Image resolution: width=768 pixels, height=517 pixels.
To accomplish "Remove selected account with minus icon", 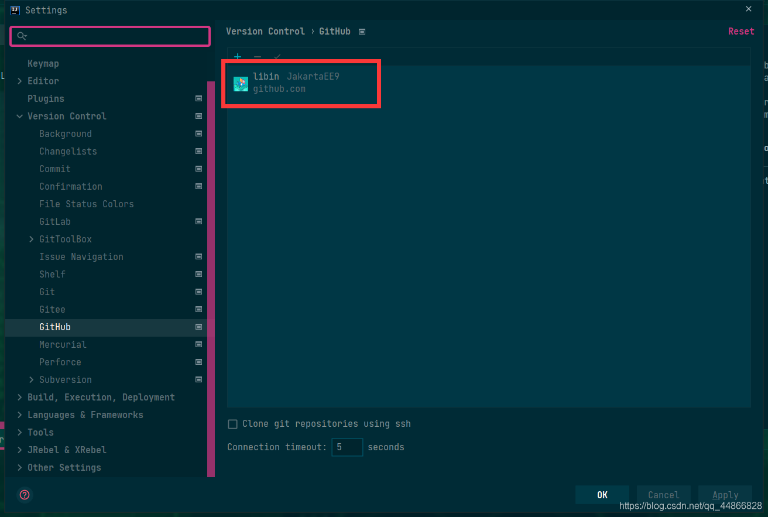I will 258,57.
